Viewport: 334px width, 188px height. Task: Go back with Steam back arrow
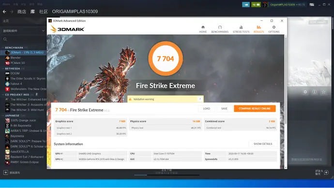tap(4, 12)
